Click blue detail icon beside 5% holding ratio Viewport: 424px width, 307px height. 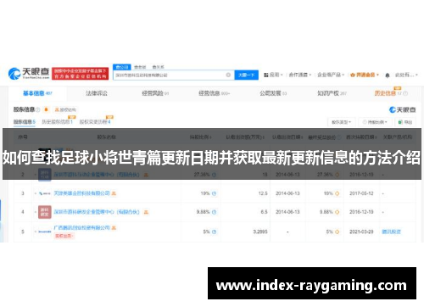pos(214,232)
